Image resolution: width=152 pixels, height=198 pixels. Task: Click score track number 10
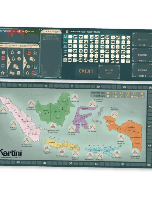coord(46,86)
